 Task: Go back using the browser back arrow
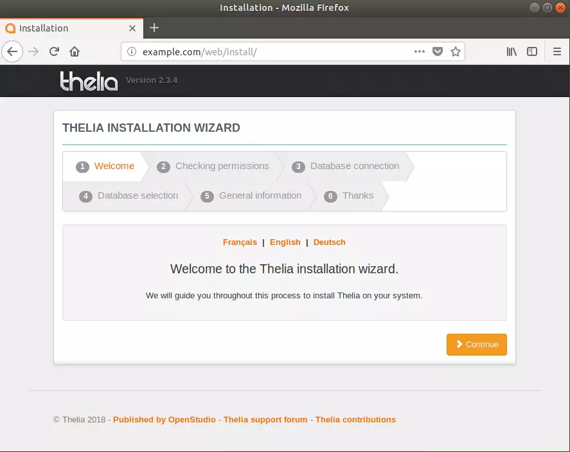12,51
